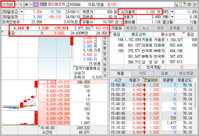Open the EPS selector dropdown
Image resolution: width=199 pixels, height=136 pixels.
(x=172, y=12)
